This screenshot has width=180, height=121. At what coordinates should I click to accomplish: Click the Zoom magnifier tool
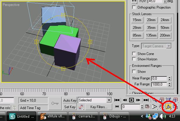tap(154, 100)
